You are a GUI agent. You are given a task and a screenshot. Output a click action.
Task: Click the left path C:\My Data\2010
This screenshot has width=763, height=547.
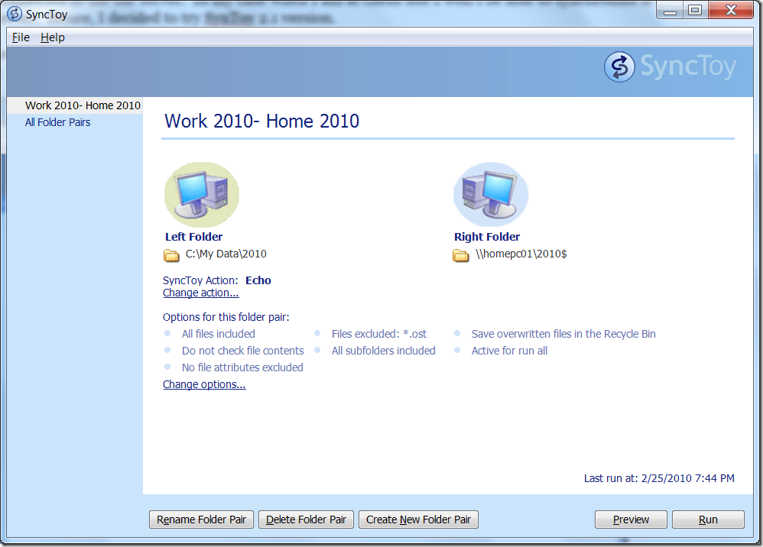[x=226, y=254]
